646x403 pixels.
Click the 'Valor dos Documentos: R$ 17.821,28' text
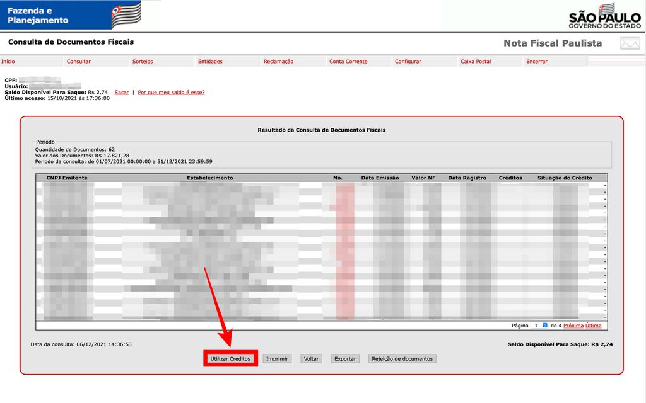[x=82, y=156]
